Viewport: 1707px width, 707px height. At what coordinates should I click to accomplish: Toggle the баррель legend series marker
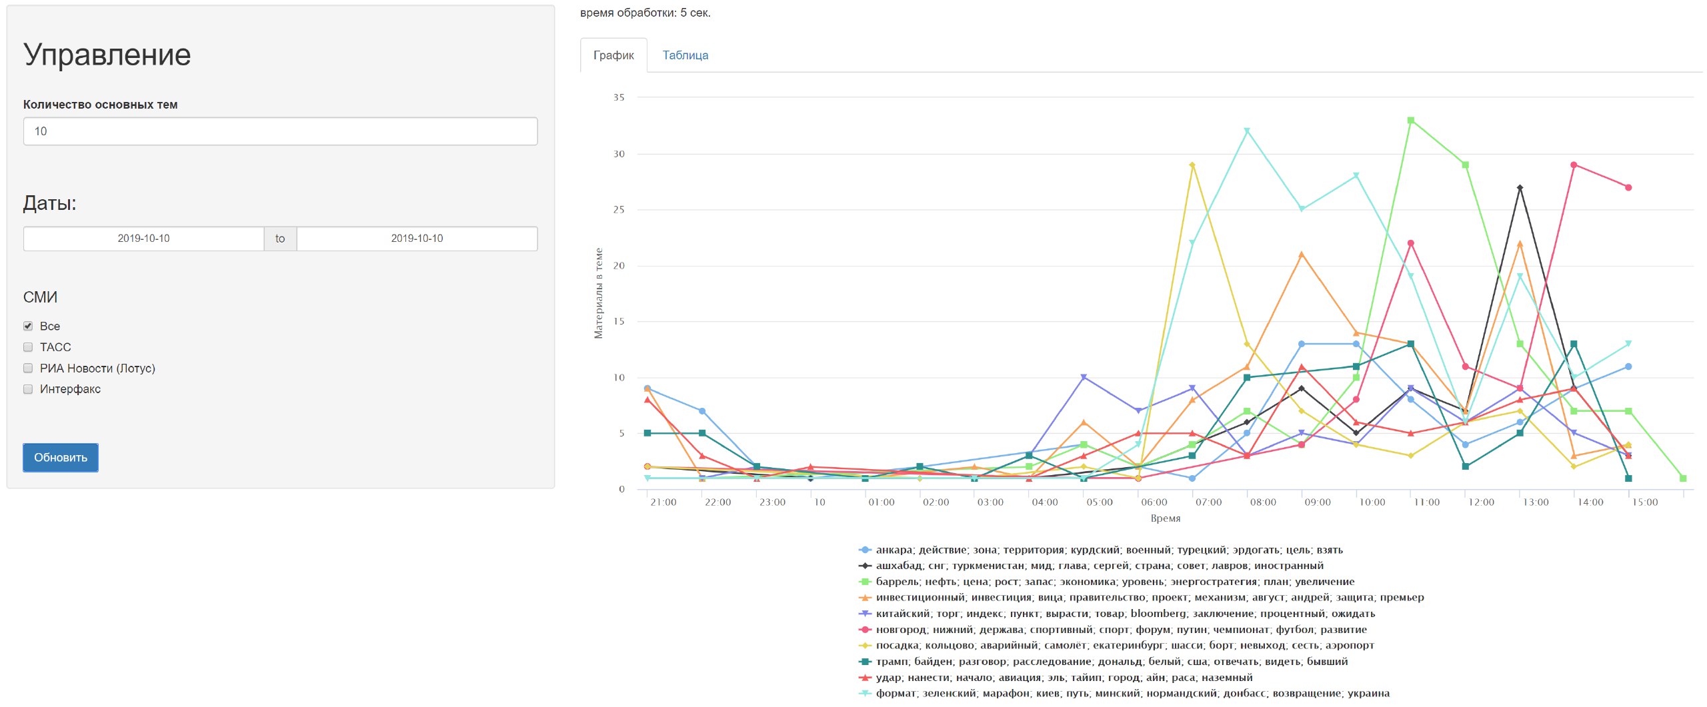(x=865, y=582)
